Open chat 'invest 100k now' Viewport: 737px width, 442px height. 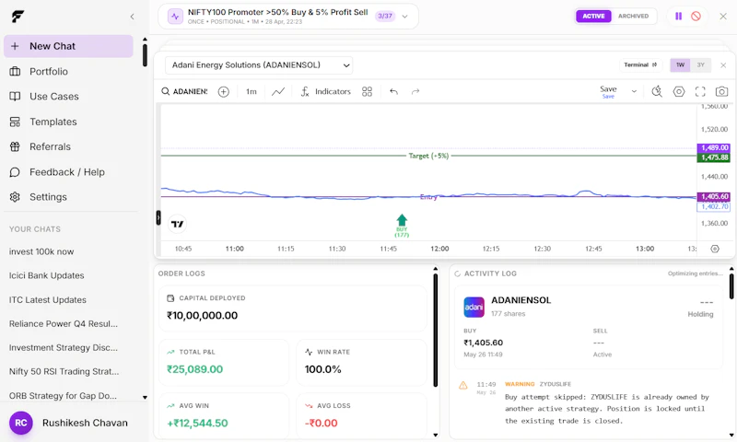point(41,251)
